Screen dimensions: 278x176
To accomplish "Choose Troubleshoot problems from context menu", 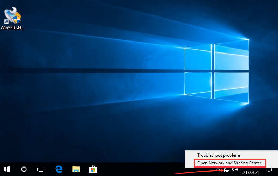I will tap(219, 155).
